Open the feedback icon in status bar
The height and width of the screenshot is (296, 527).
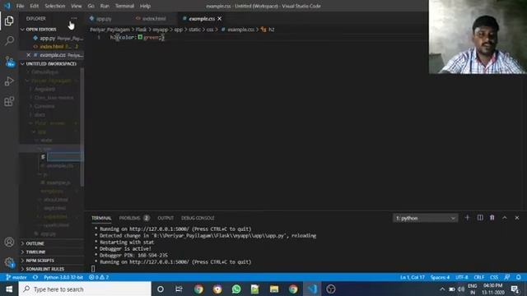tap(506, 277)
